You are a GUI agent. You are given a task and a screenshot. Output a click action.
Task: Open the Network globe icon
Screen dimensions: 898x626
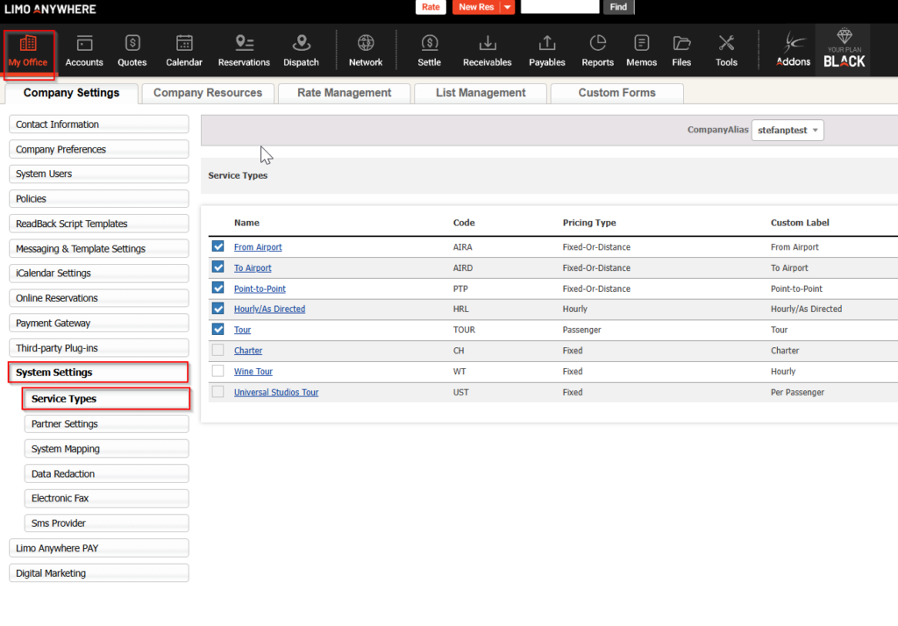366,43
